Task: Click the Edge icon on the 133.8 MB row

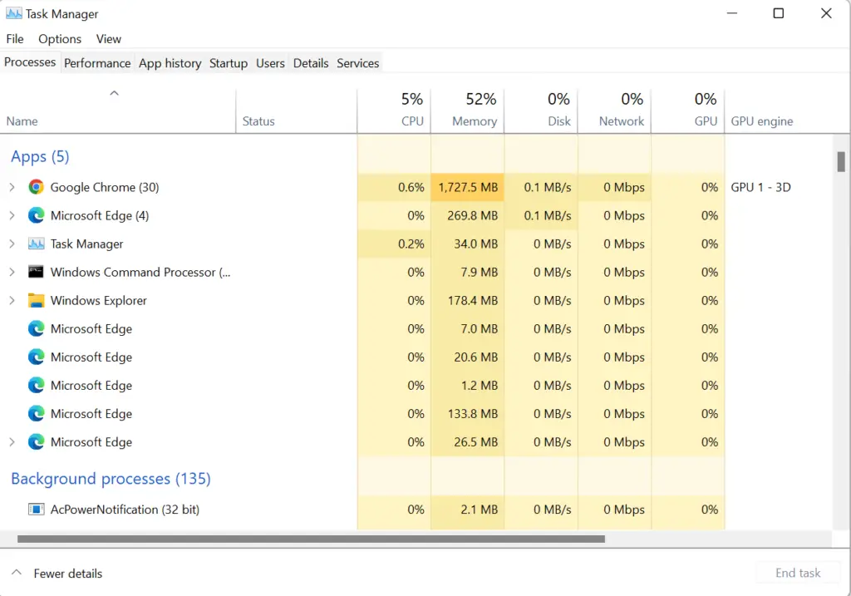Action: point(36,414)
